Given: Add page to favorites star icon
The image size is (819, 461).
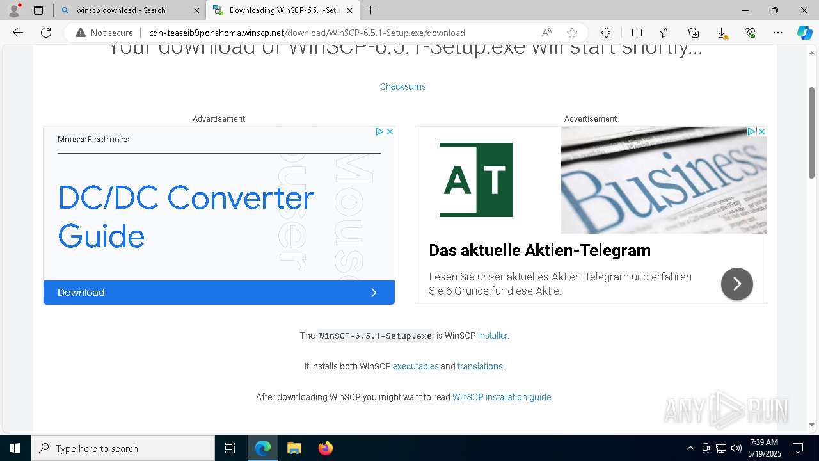Looking at the screenshot, I should click(x=572, y=33).
